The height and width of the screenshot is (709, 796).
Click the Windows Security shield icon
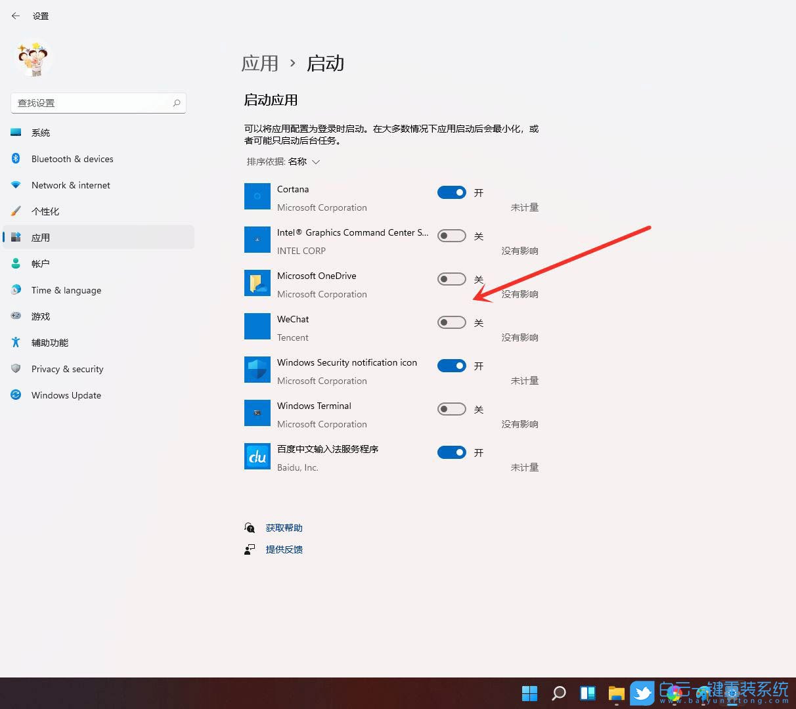pyautogui.click(x=257, y=370)
